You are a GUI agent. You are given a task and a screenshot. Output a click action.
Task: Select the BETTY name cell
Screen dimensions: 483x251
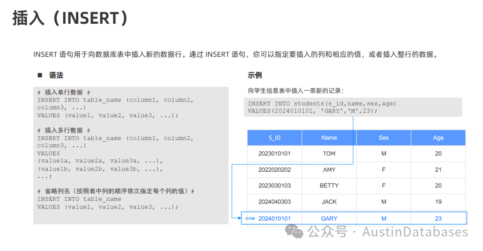[329, 186]
